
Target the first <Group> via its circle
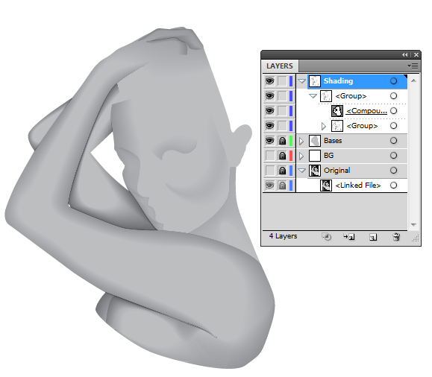[x=394, y=96]
